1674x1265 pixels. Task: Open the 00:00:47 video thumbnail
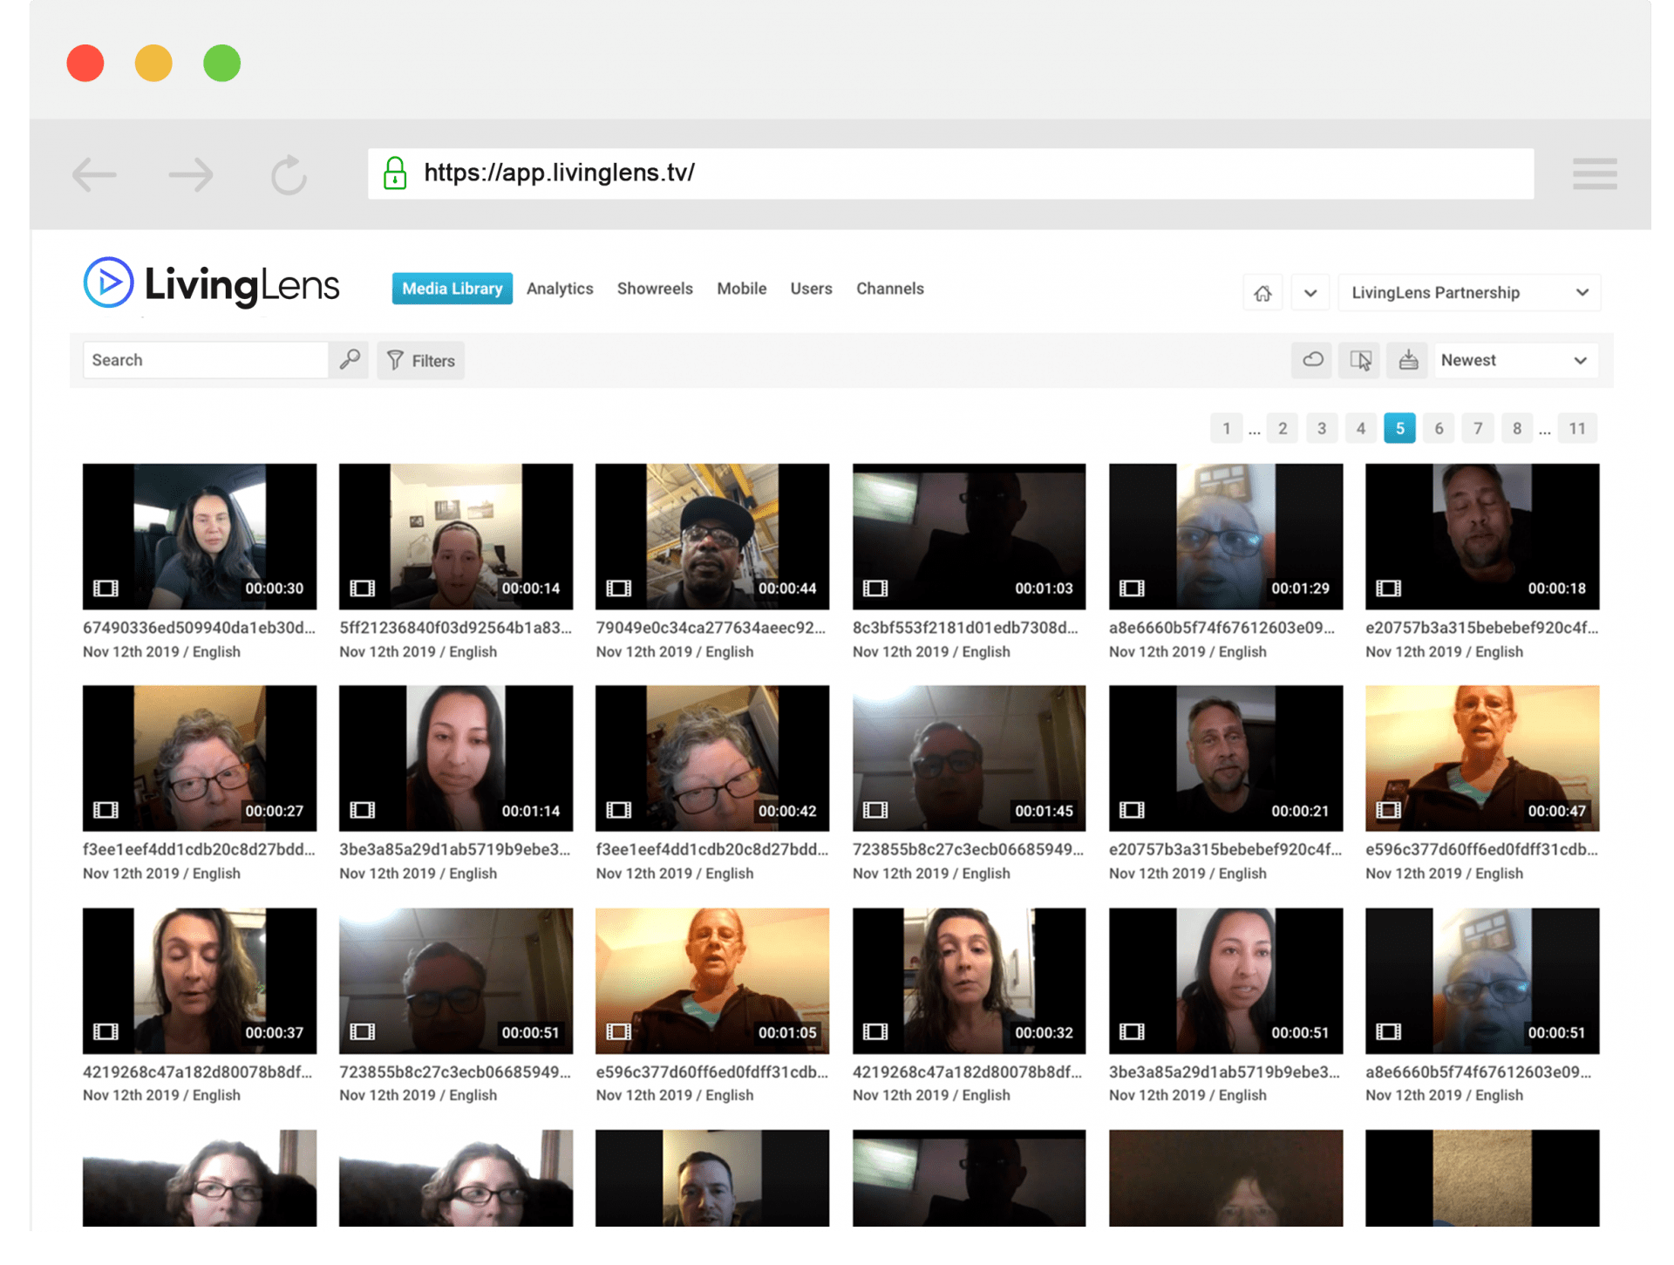[x=1482, y=758]
